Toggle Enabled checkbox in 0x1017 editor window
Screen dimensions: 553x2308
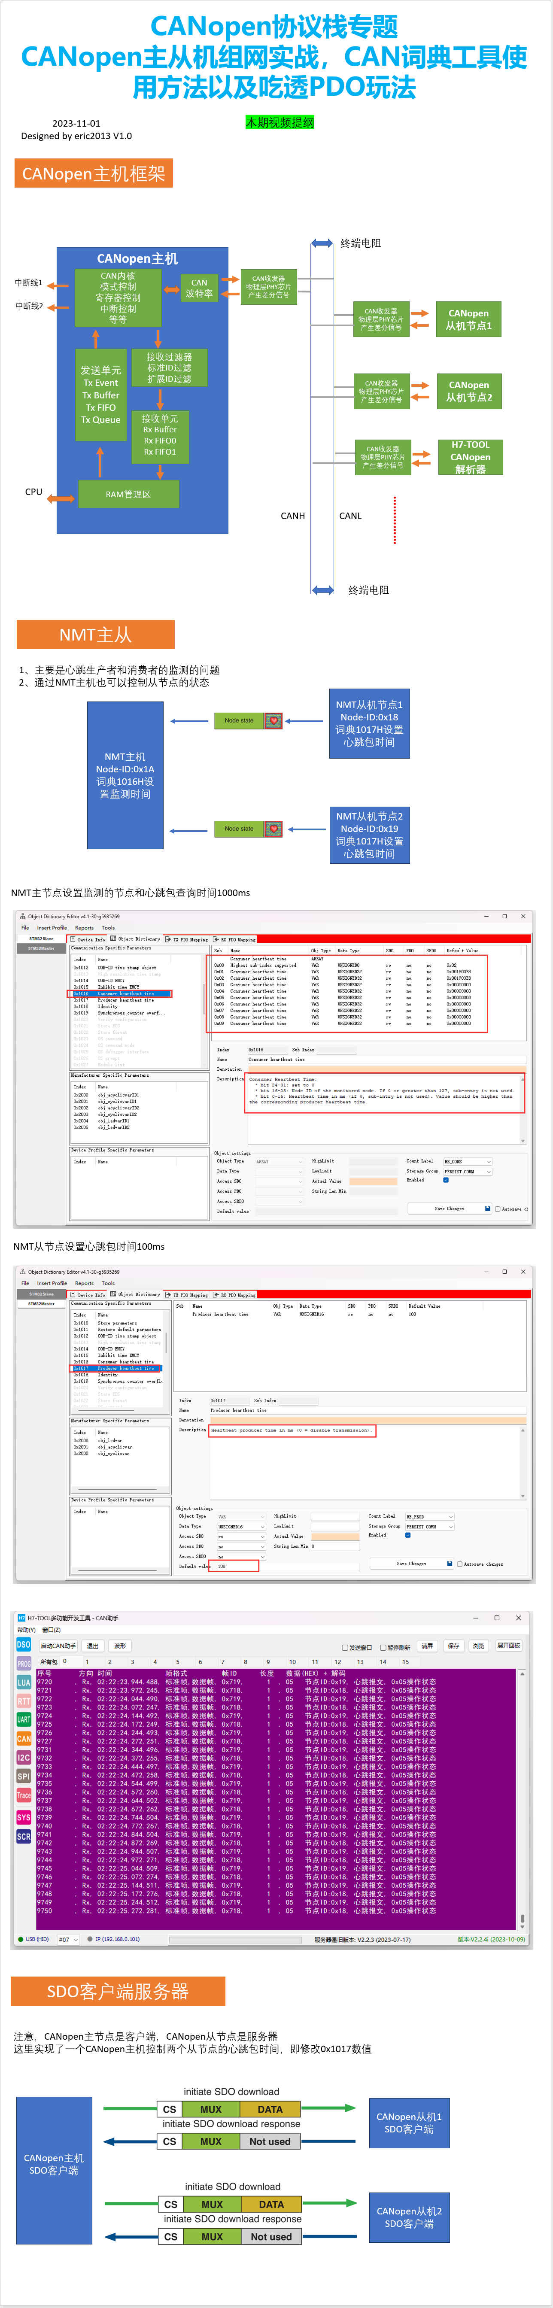point(408,1535)
